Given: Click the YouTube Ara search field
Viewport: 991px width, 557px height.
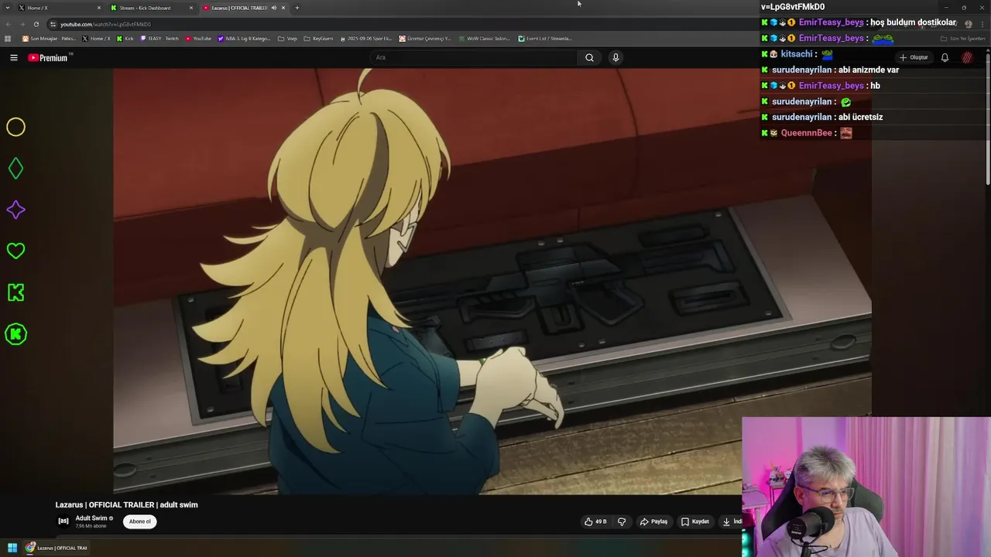Looking at the screenshot, I should [x=474, y=57].
